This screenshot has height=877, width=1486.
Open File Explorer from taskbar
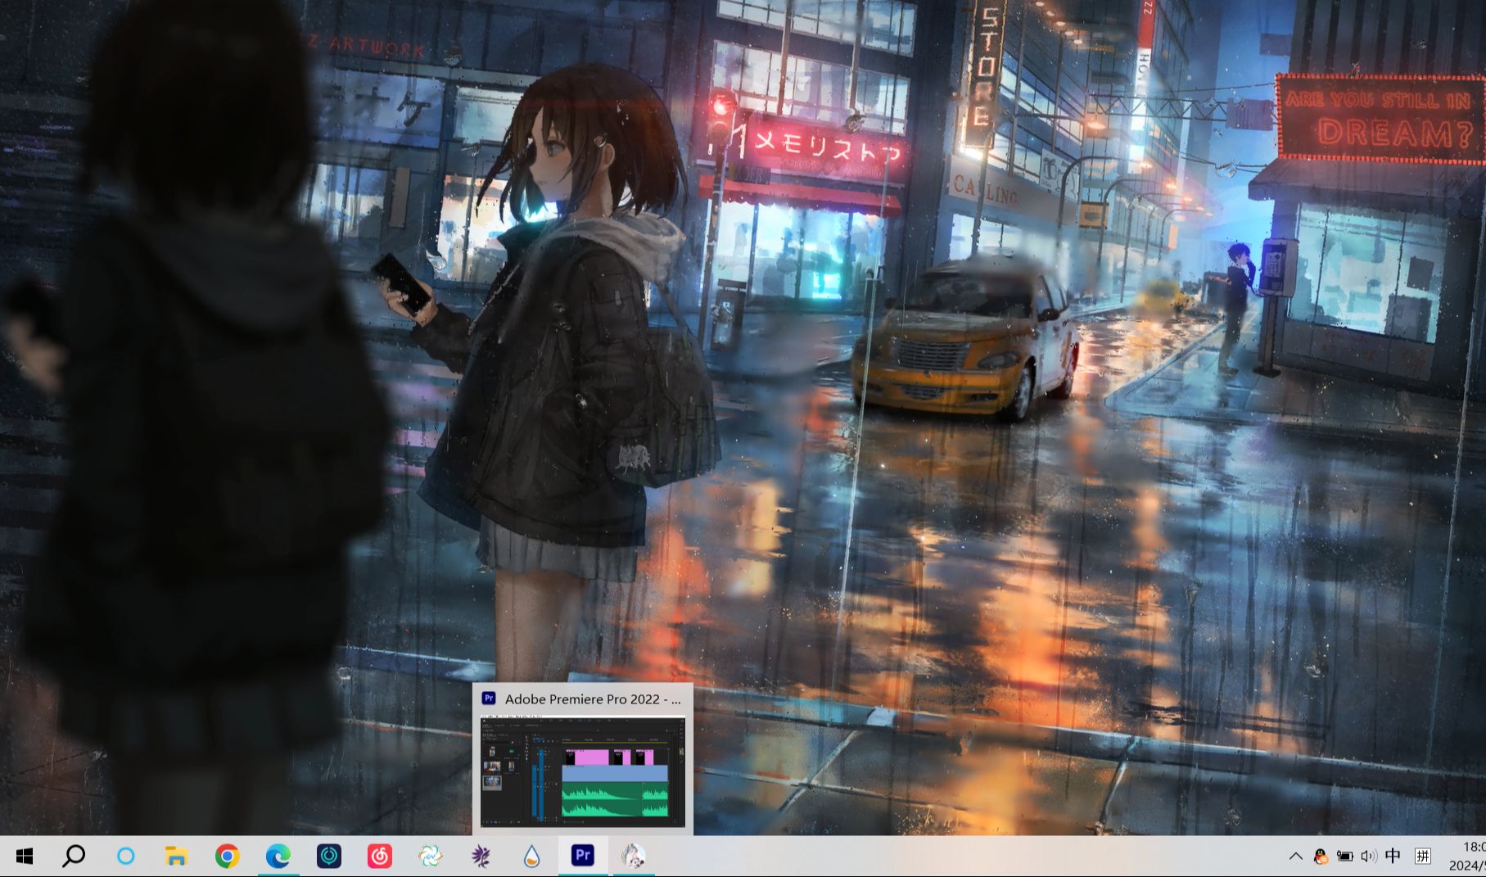pos(176,857)
